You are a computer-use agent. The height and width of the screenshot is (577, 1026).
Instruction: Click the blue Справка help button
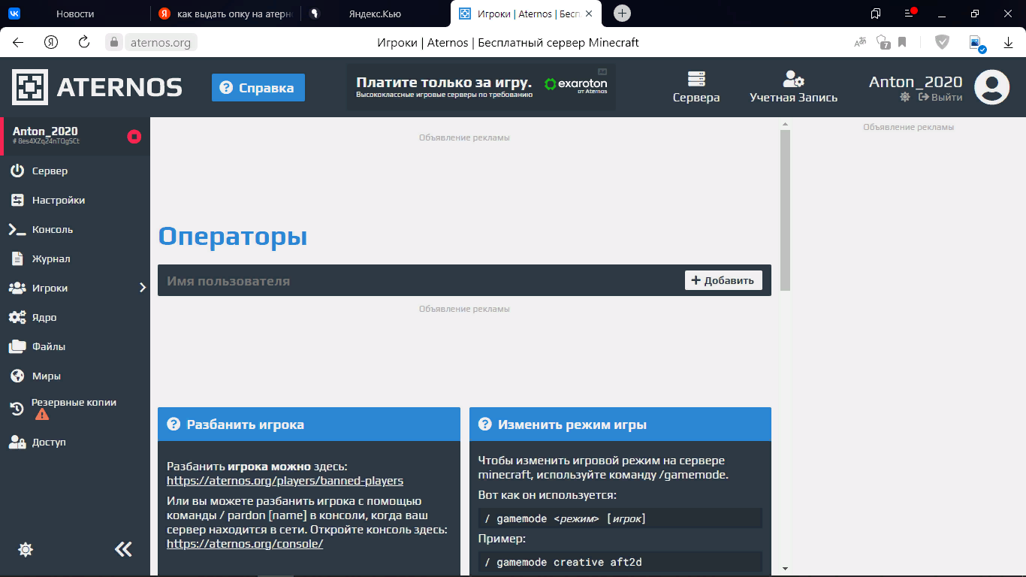tap(258, 88)
